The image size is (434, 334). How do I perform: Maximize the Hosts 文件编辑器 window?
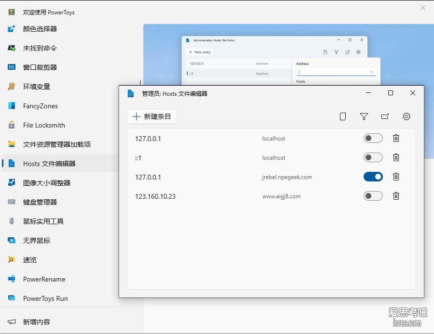(391, 93)
